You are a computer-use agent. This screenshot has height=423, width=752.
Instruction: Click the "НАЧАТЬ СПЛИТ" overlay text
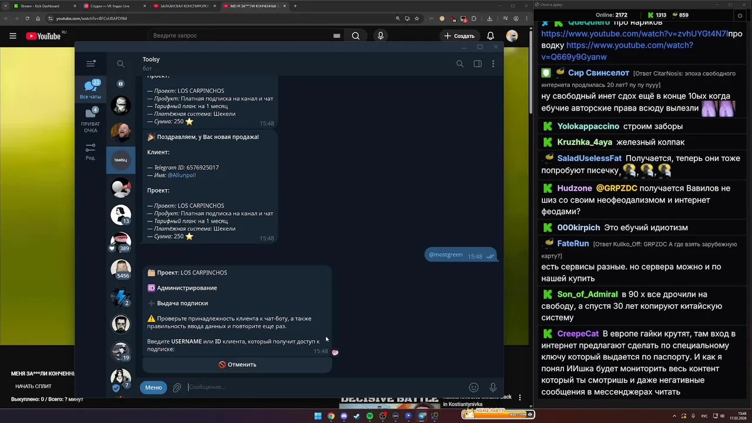tap(33, 387)
